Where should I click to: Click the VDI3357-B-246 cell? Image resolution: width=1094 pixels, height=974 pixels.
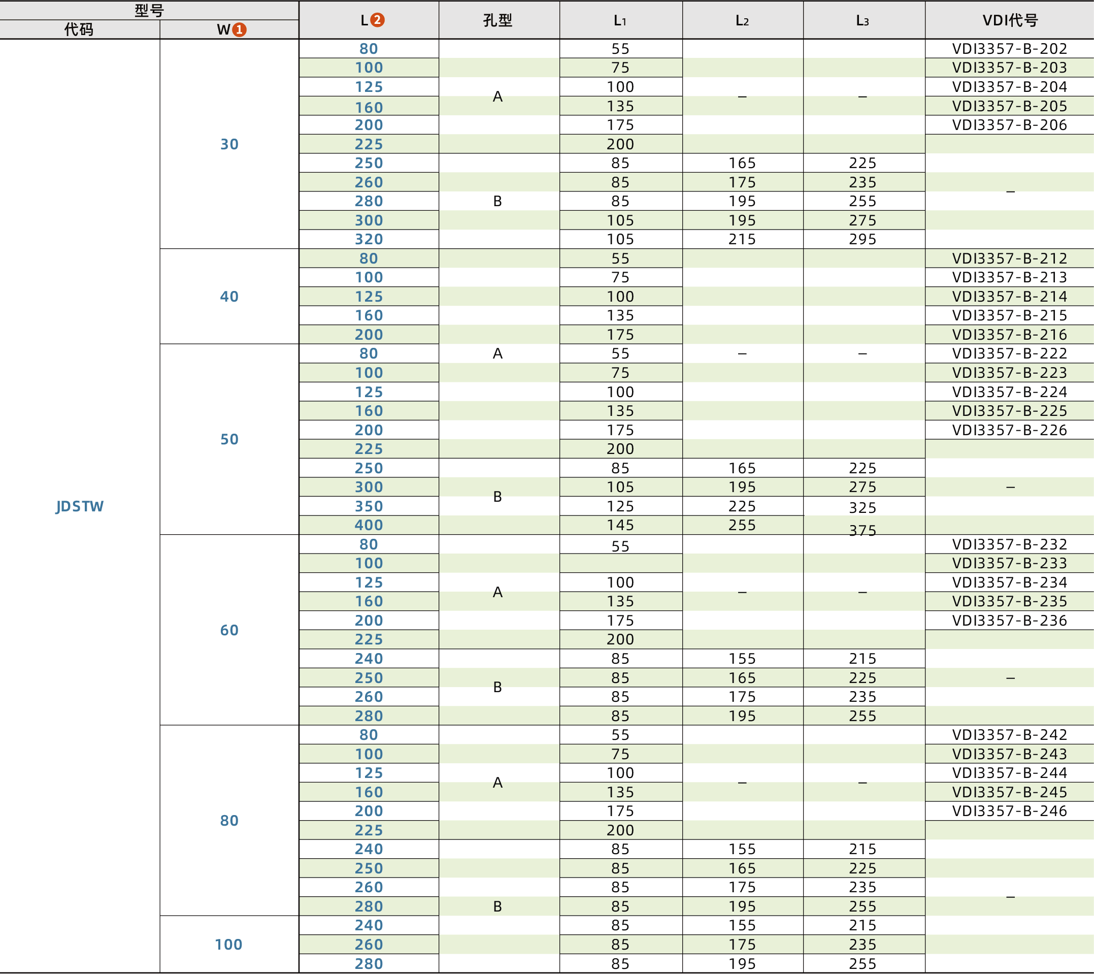pos(1009,810)
